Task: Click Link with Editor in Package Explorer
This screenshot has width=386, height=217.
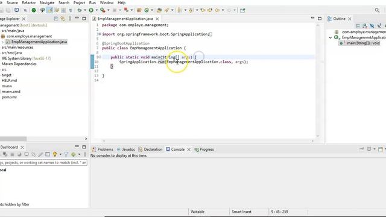Action: [63, 19]
